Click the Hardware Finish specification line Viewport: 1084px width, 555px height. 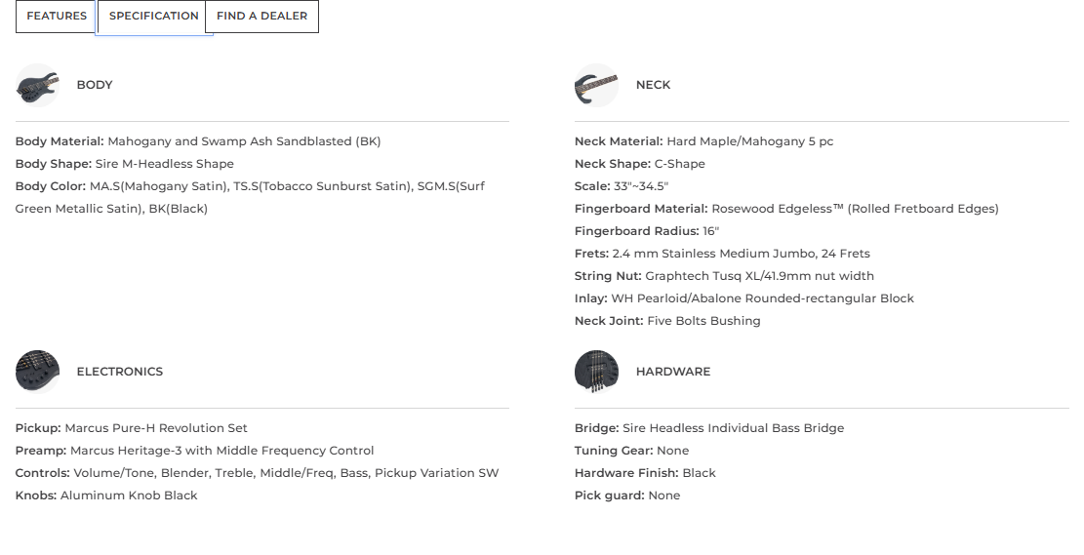(645, 473)
